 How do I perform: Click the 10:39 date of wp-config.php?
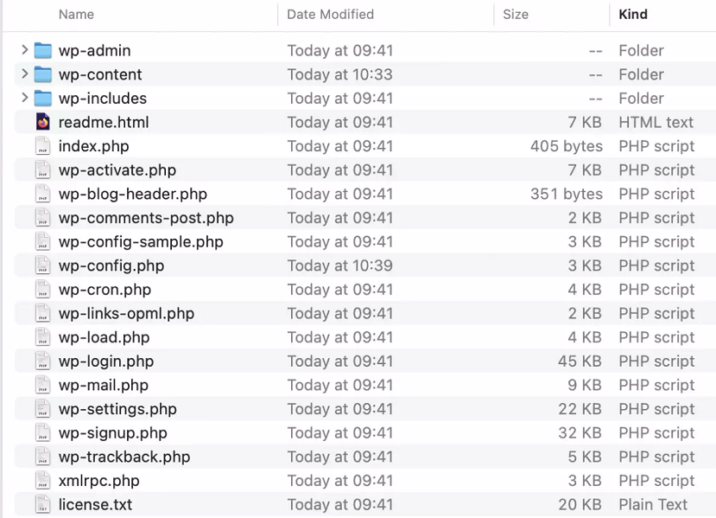pos(339,265)
